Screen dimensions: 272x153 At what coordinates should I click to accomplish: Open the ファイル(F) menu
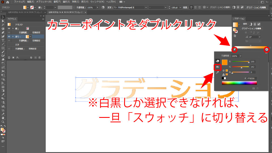point(20,2)
